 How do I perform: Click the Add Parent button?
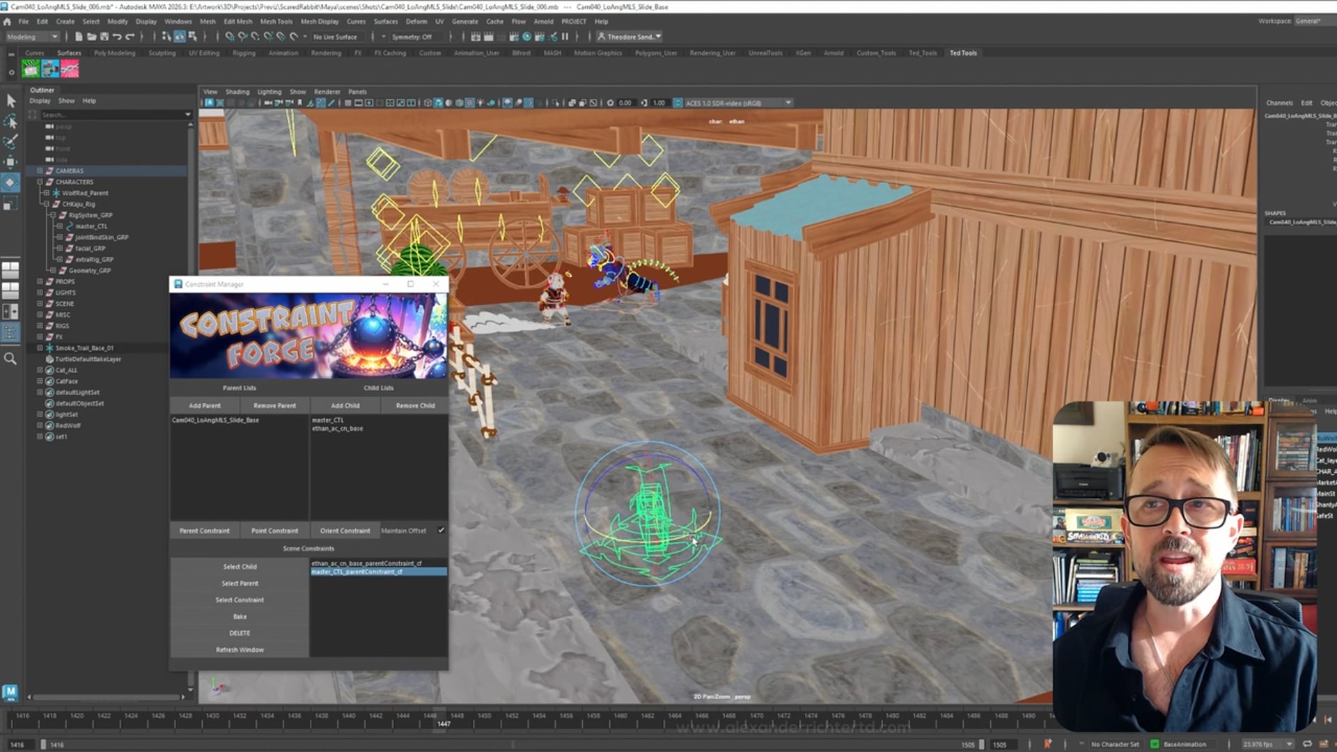(x=205, y=406)
